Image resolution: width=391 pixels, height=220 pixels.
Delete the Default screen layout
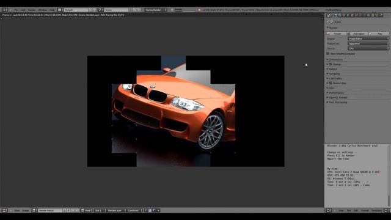94,10
